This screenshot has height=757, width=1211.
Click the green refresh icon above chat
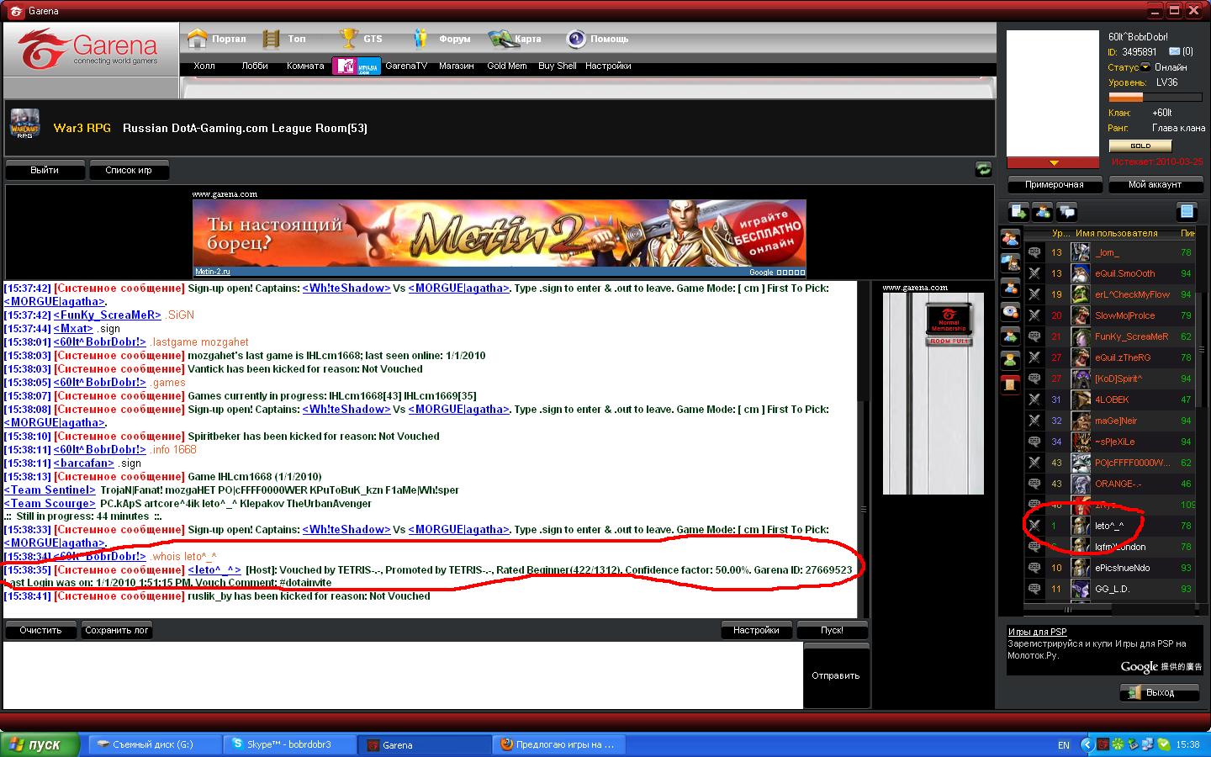pyautogui.click(x=983, y=169)
